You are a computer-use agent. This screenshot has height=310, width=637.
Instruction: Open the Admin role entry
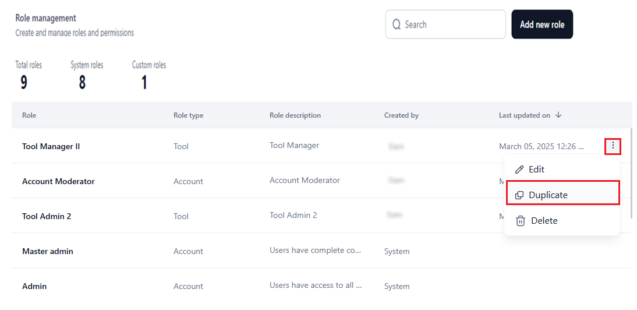pyautogui.click(x=34, y=286)
